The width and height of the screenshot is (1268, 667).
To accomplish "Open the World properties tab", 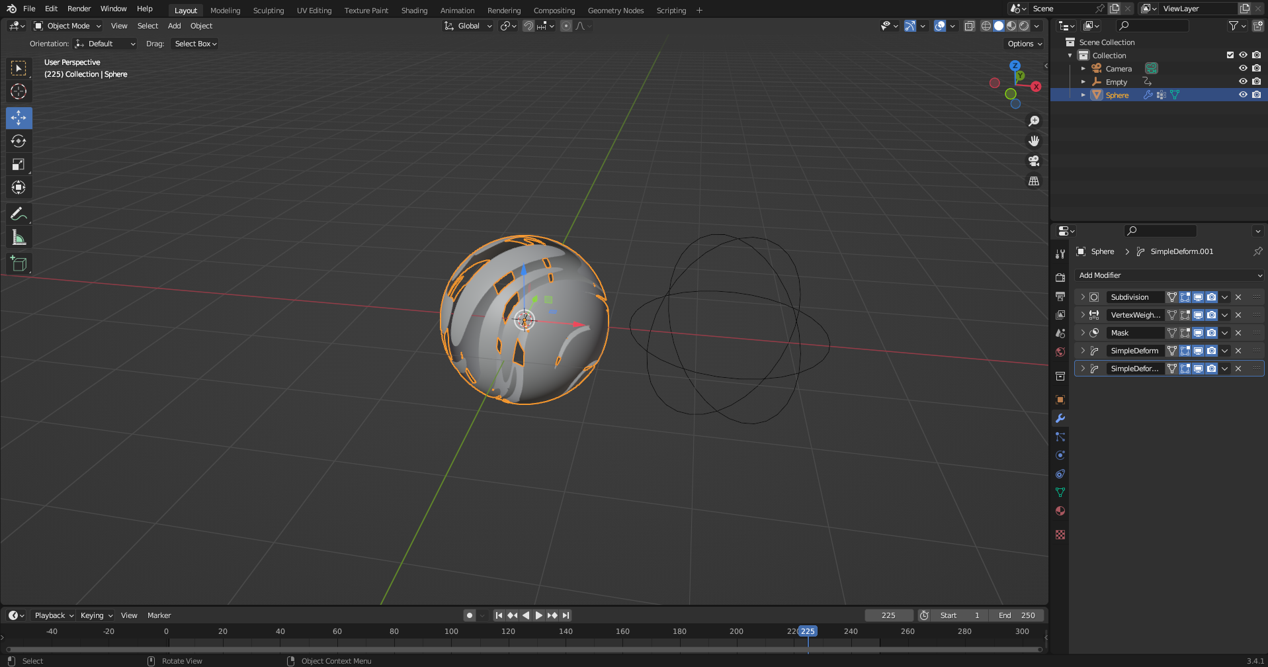I will [x=1060, y=352].
